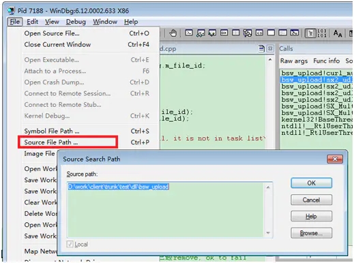Toggle Func info in Calls window
This screenshot has width=354, height=263.
click(326, 61)
